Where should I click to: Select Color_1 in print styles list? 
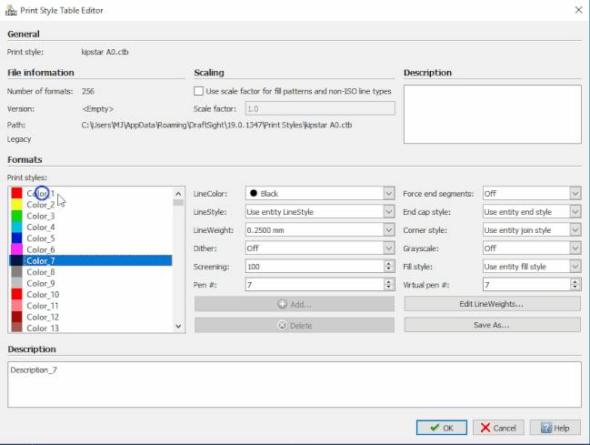91,193
